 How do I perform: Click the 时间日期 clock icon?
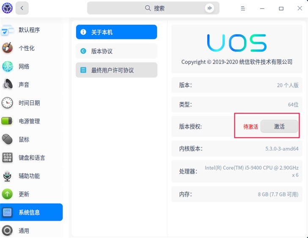coord(7,102)
